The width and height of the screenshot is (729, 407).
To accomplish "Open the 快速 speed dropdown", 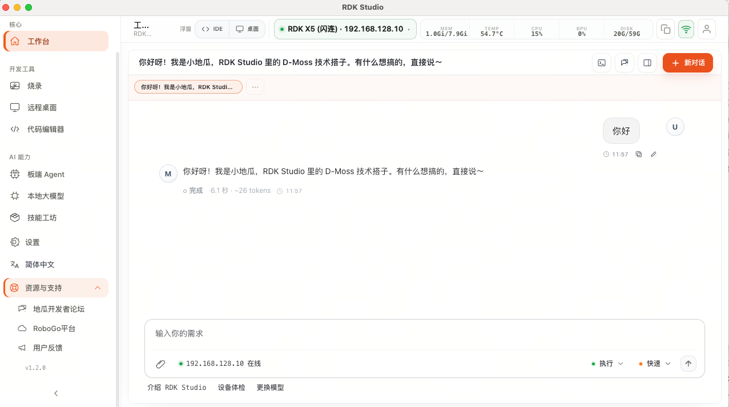I will point(655,364).
